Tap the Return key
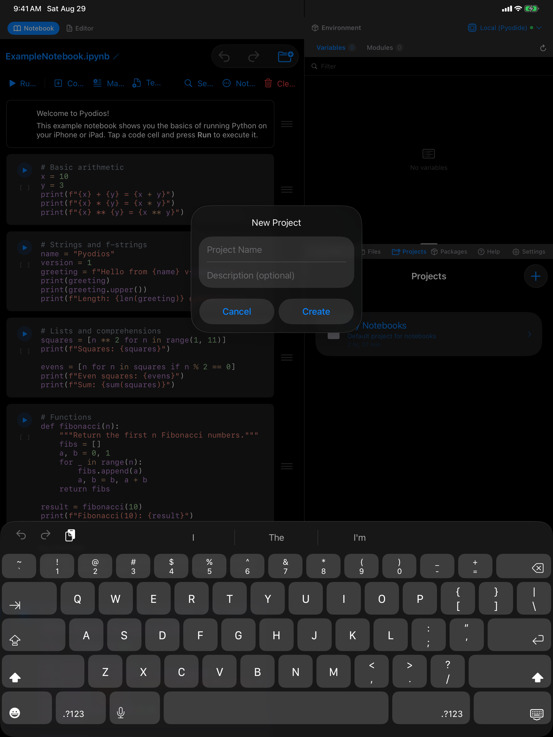 519,635
